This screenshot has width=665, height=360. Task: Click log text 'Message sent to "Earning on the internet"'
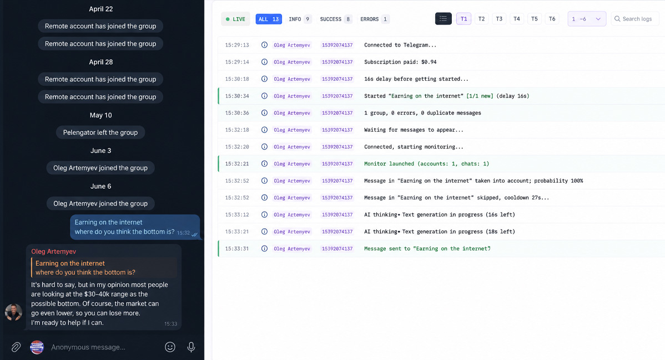pos(427,249)
